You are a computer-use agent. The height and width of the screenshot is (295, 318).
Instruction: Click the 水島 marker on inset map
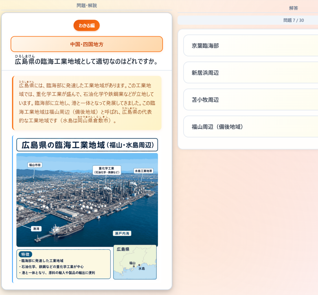[x=139, y=265]
